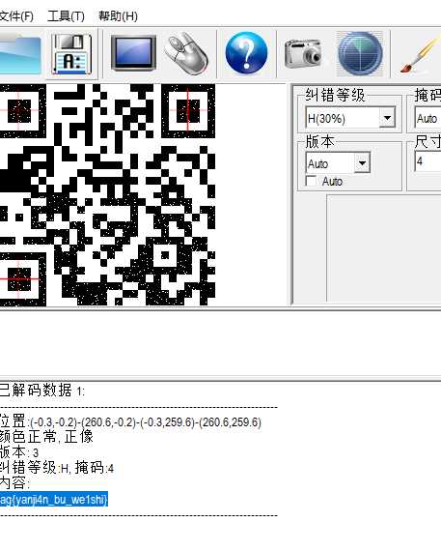Toggle the Auto checkbox under 版本
This screenshot has width=441, height=551.
(x=311, y=181)
